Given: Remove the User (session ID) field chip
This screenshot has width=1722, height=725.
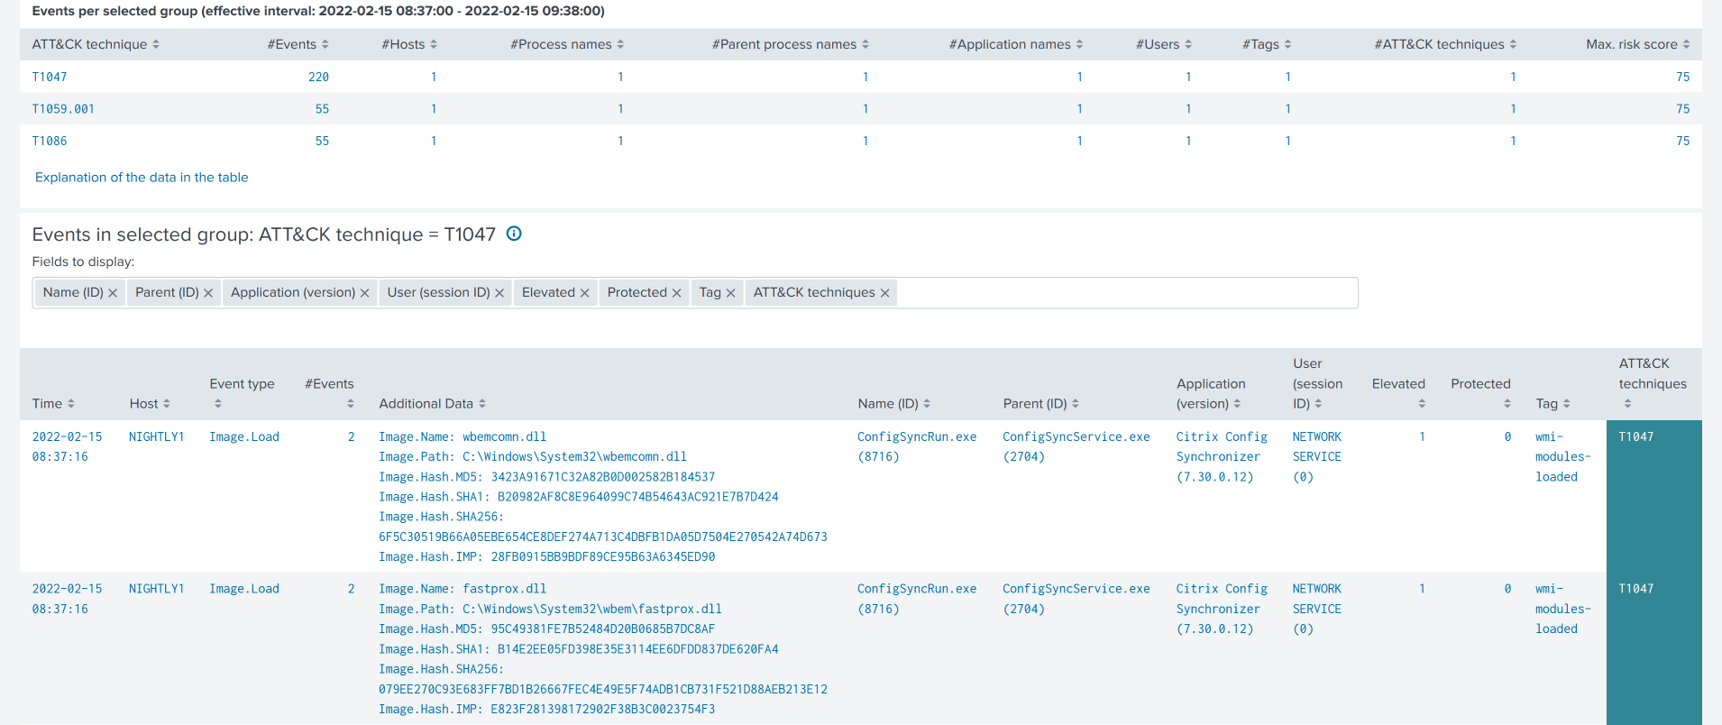Looking at the screenshot, I should [499, 293].
